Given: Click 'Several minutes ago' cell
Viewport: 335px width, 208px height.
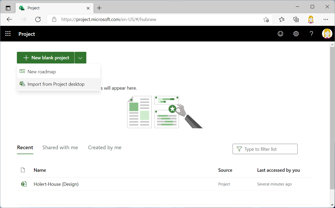Looking at the screenshot, I should click(x=274, y=184).
